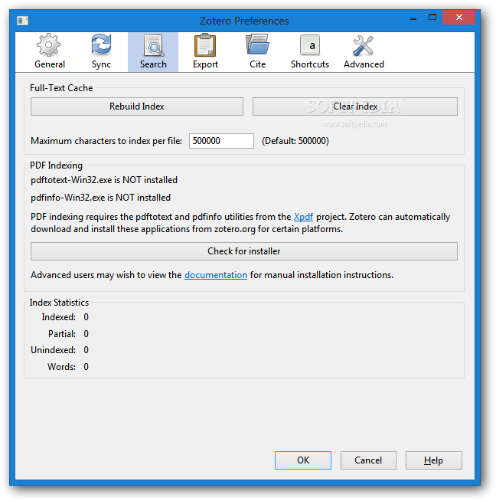This screenshot has width=496, height=501.
Task: Click 'Maximum characters to index per file:' label
Action: (106, 141)
